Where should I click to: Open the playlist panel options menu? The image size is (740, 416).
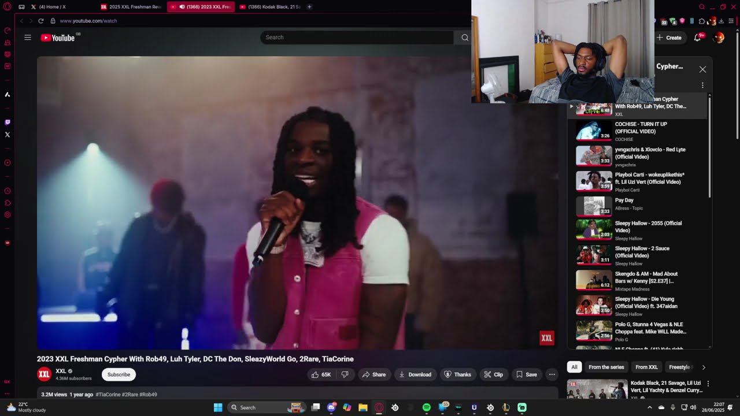(702, 85)
